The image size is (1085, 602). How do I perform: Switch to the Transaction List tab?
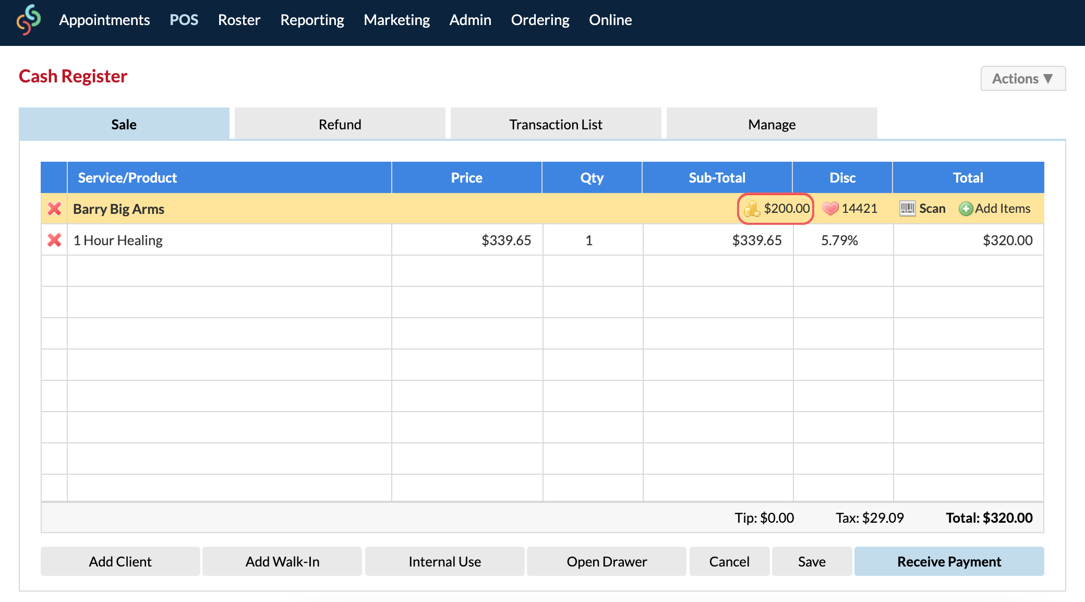(556, 124)
